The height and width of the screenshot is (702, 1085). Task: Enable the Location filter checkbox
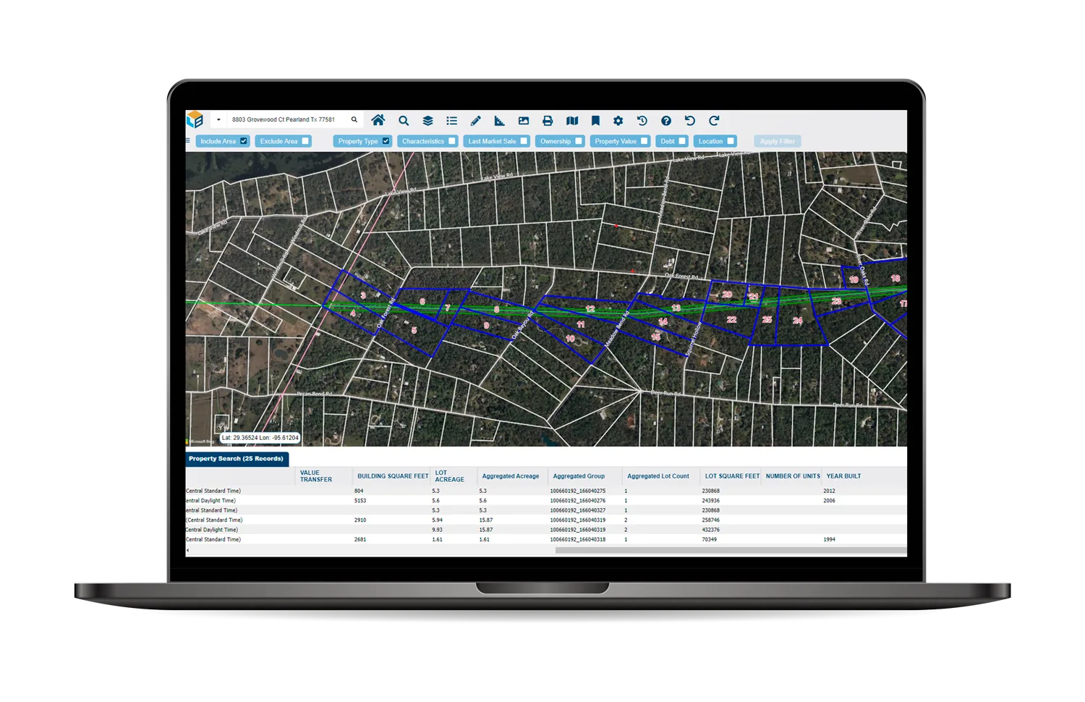tap(731, 141)
